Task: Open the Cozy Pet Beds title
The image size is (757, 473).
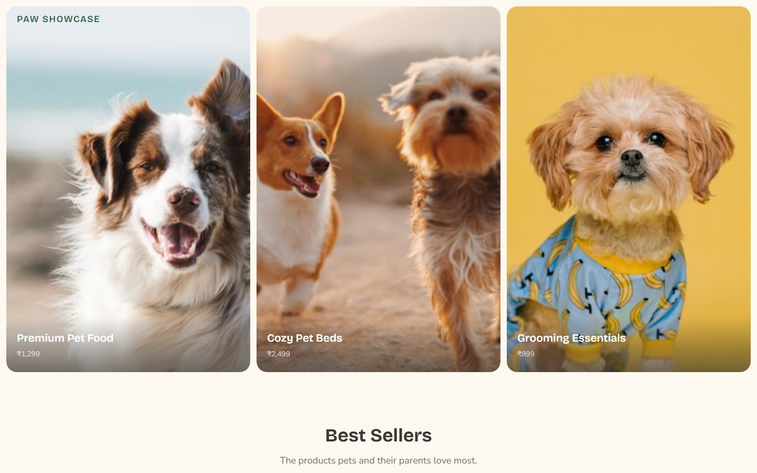Action: [x=304, y=338]
